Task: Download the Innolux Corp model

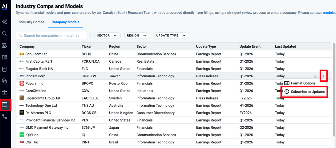Action: pyautogui.click(x=316, y=76)
